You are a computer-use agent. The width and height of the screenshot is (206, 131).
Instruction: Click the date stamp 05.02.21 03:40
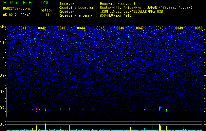[x=17, y=15]
